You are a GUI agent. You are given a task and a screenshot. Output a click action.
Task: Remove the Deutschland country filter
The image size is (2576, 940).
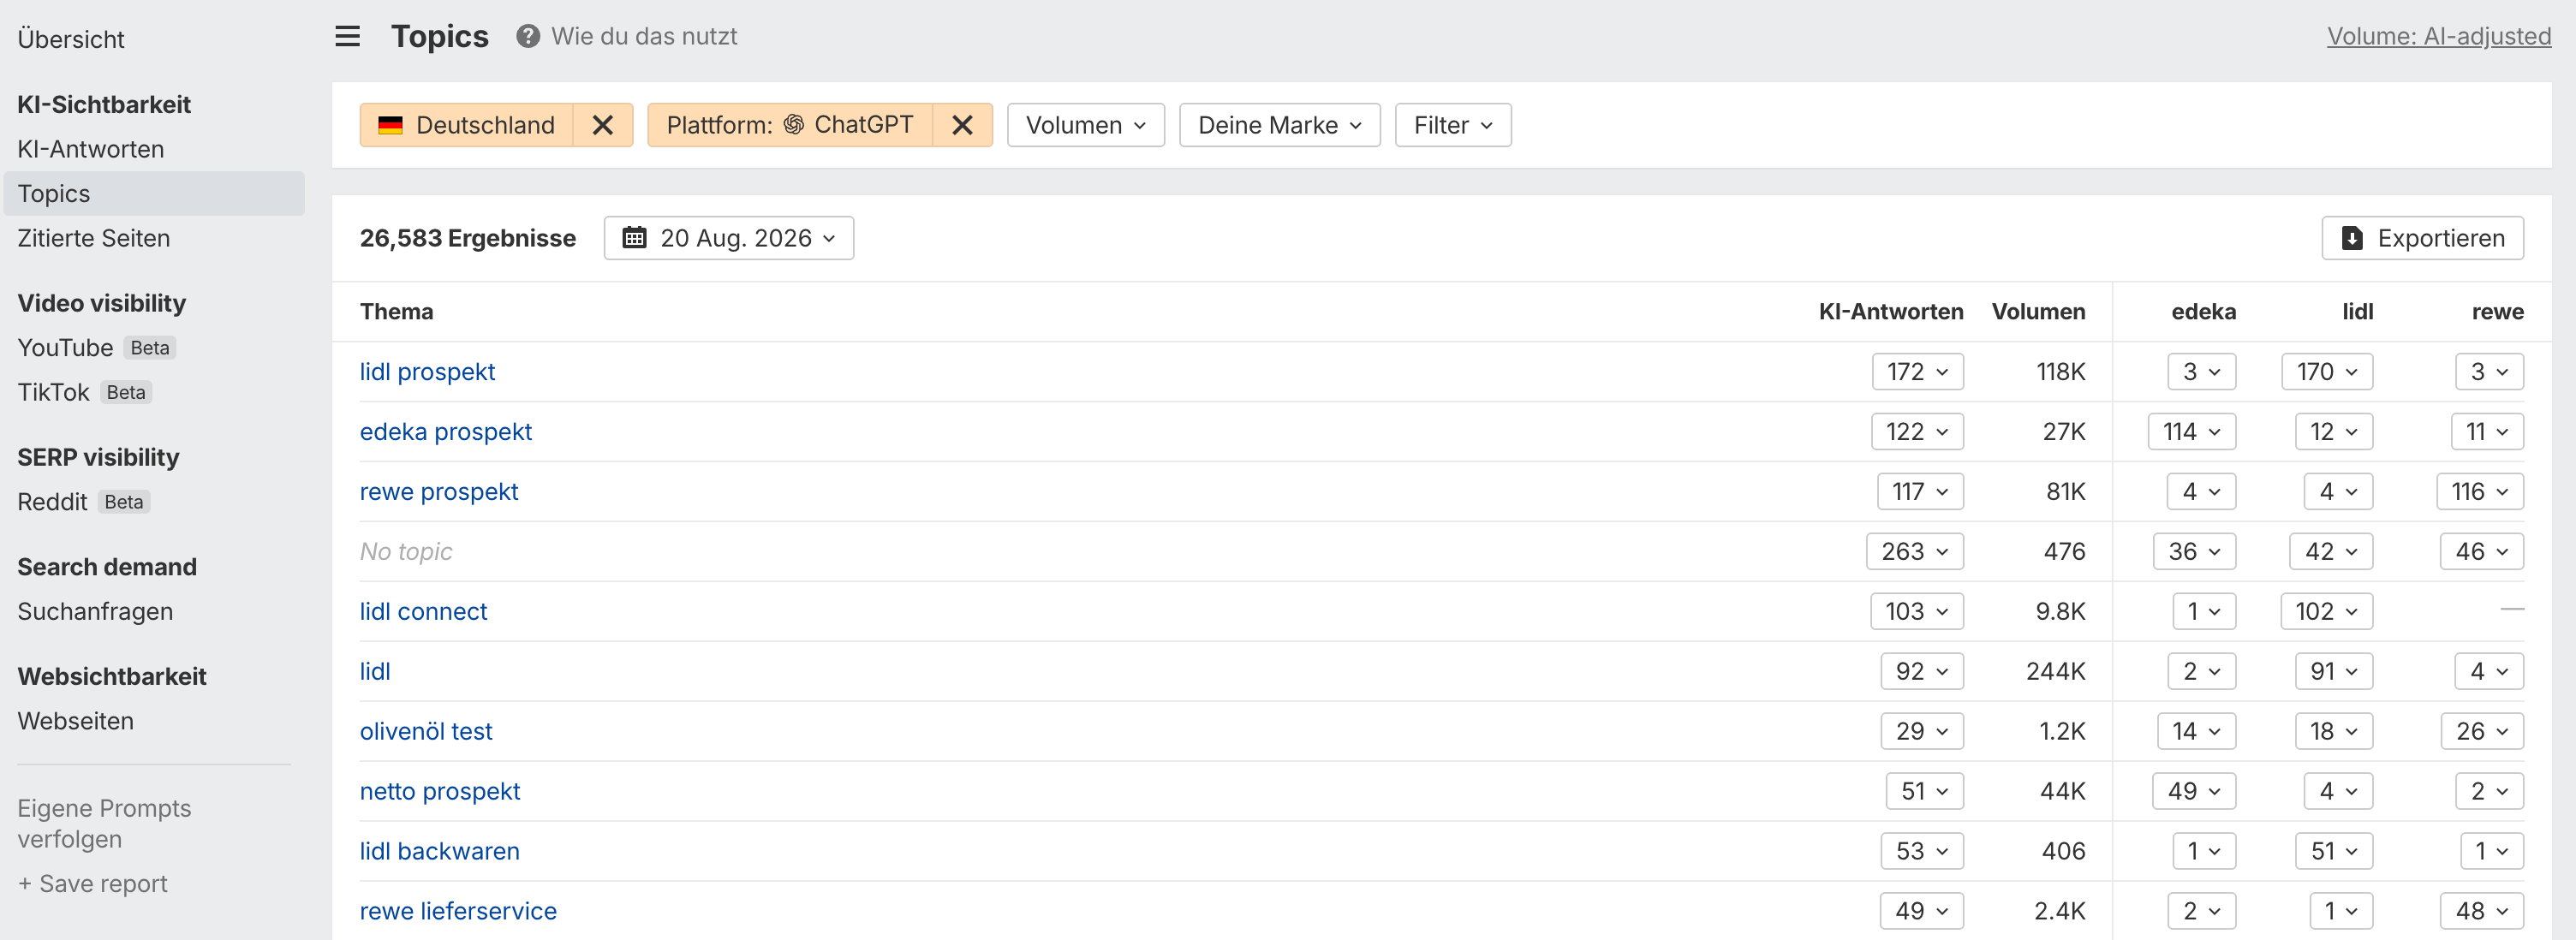(x=602, y=125)
